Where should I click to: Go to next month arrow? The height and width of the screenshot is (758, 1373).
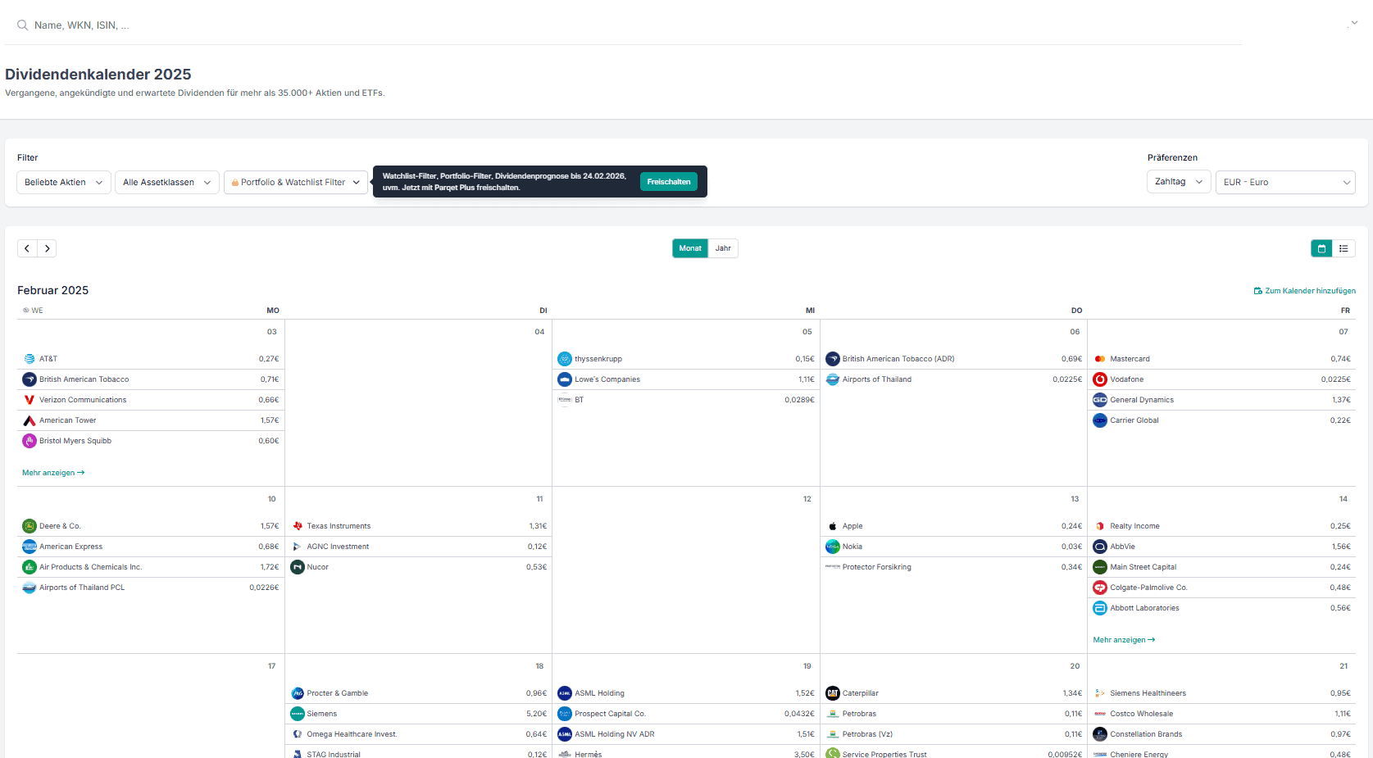(47, 248)
